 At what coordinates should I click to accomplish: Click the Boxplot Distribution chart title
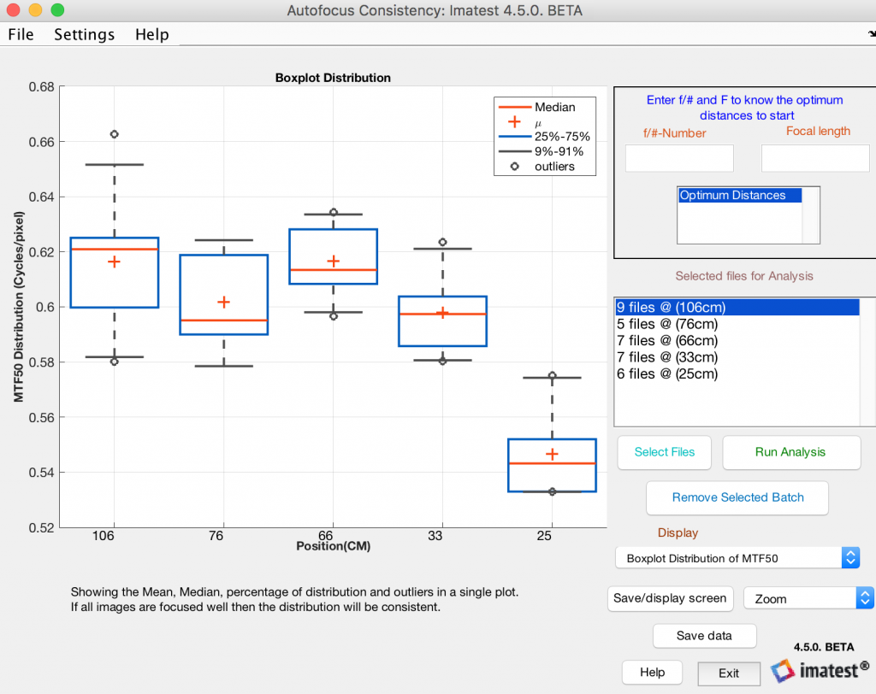333,78
